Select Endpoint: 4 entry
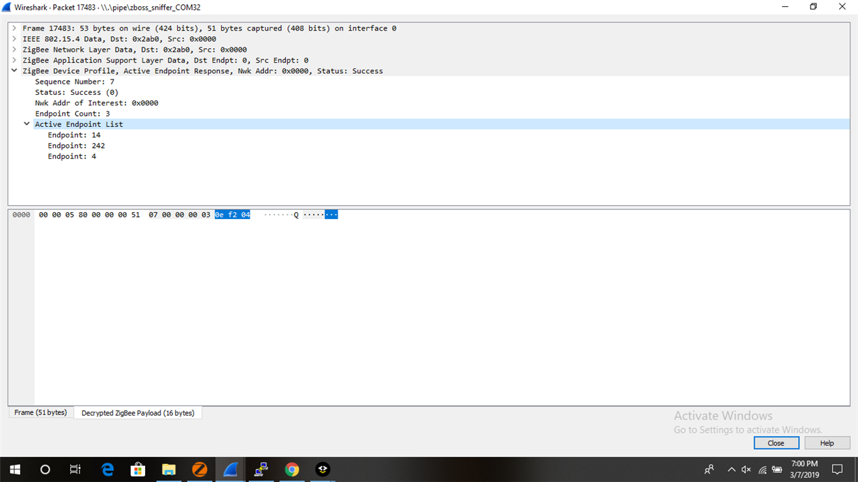 72,156
